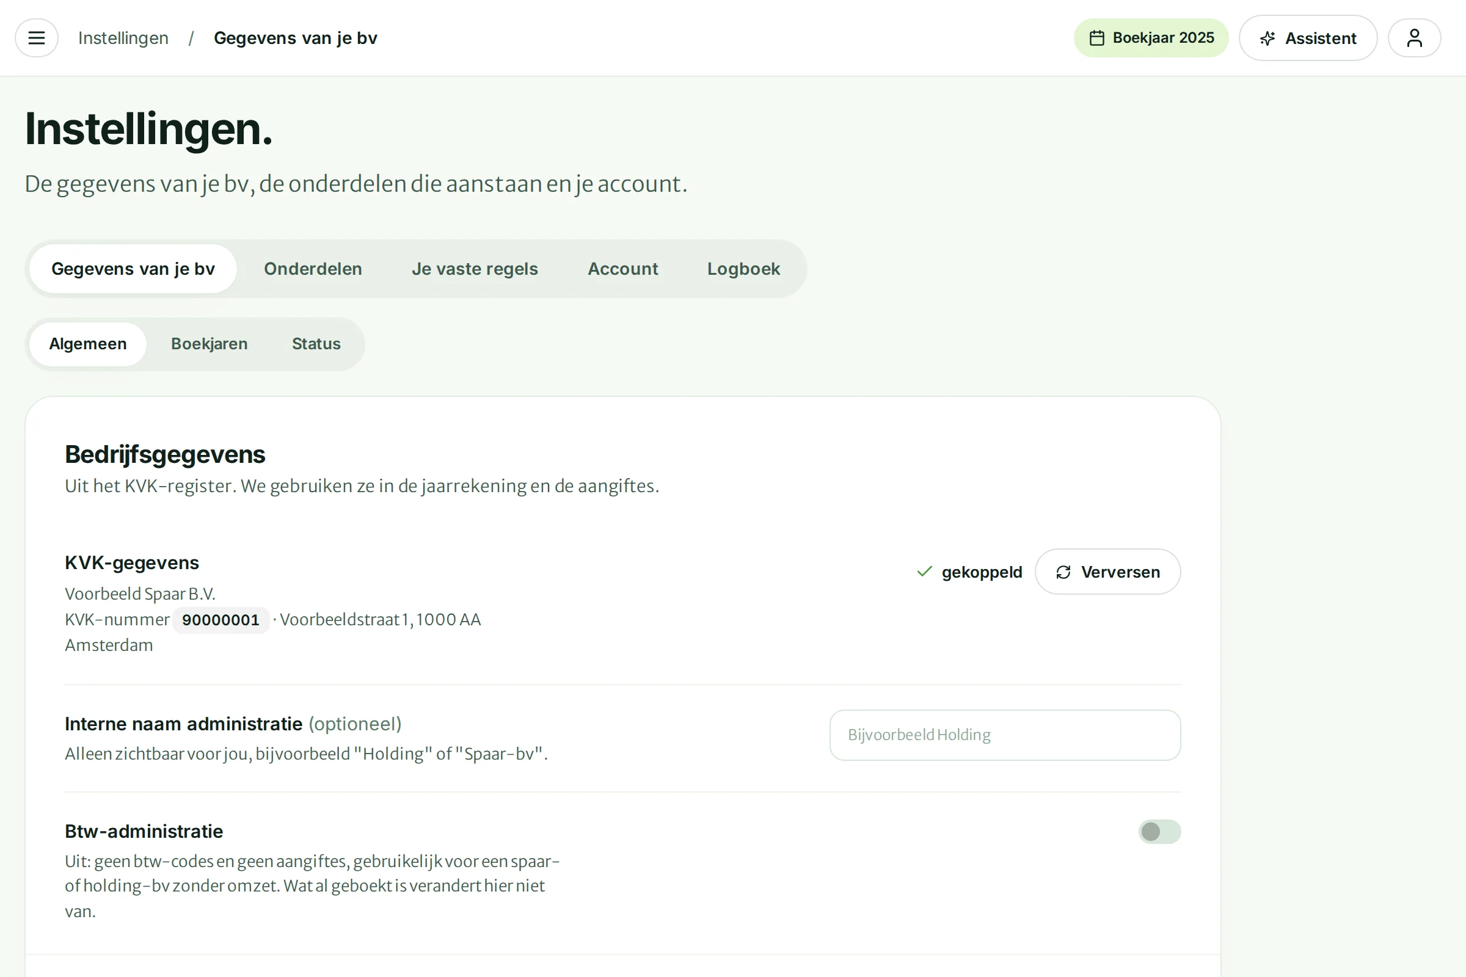Image resolution: width=1466 pixels, height=977 pixels.
Task: Click the Voorbeeld Spaar B.V. company name
Action: [140, 594]
